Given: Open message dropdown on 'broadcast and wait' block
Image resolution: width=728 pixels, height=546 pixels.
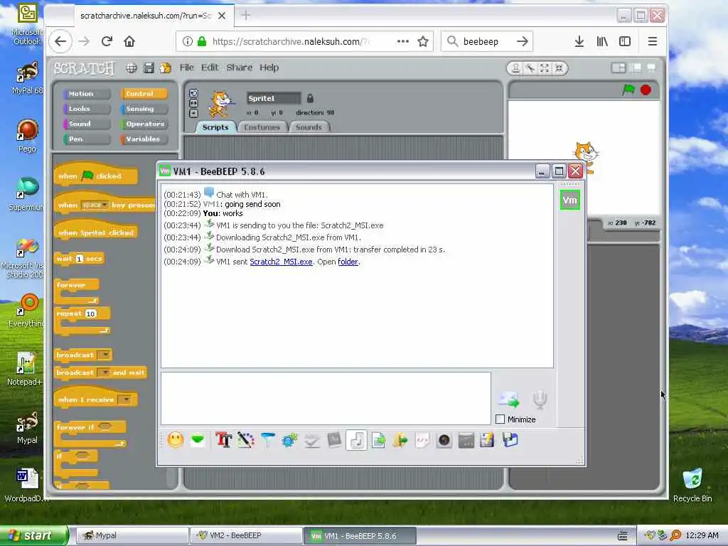Looking at the screenshot, I should (x=105, y=373).
